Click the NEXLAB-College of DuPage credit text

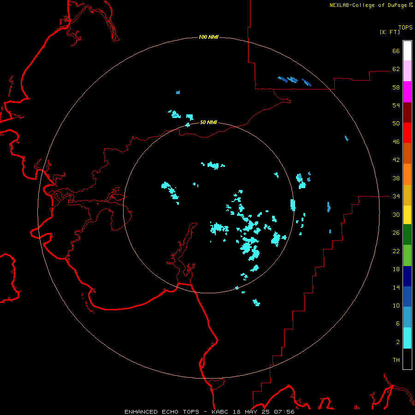click(368, 5)
